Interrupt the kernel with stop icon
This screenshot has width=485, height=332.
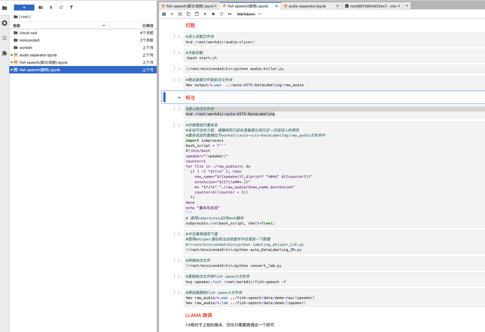tap(213, 14)
